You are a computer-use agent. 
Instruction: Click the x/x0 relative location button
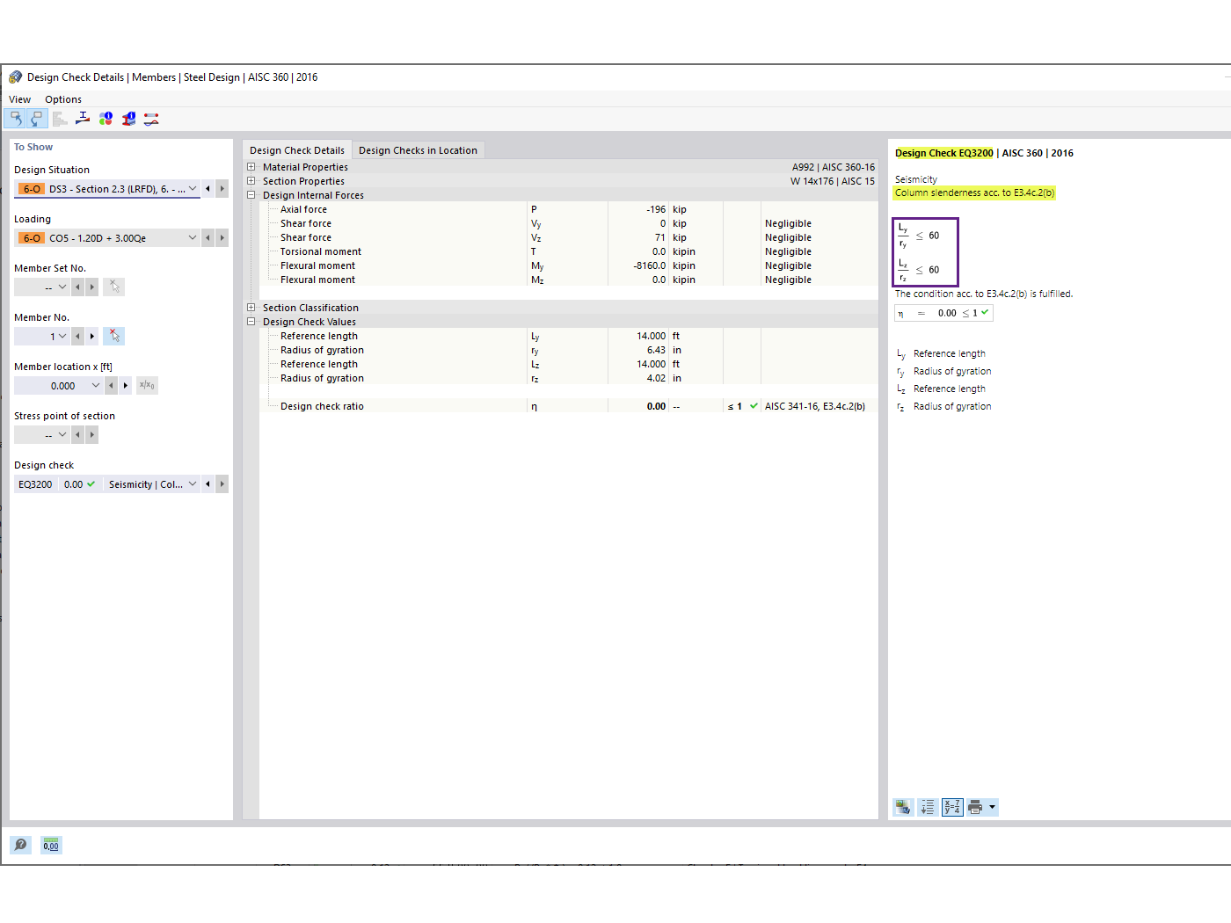pos(147,386)
